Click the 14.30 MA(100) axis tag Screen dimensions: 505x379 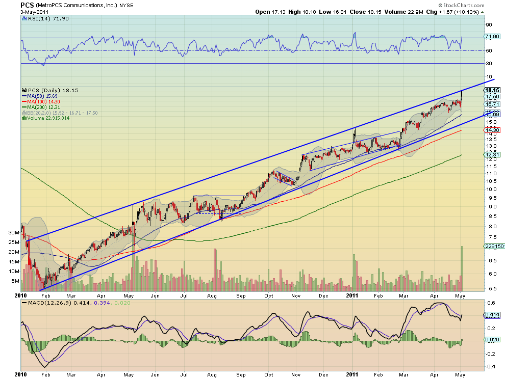[x=492, y=130]
